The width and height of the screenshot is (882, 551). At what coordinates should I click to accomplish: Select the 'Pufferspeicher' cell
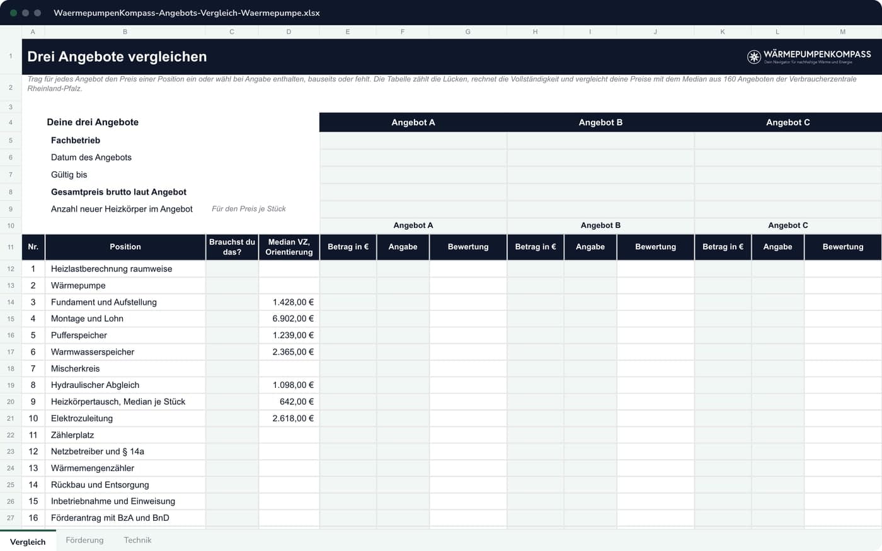coord(125,335)
